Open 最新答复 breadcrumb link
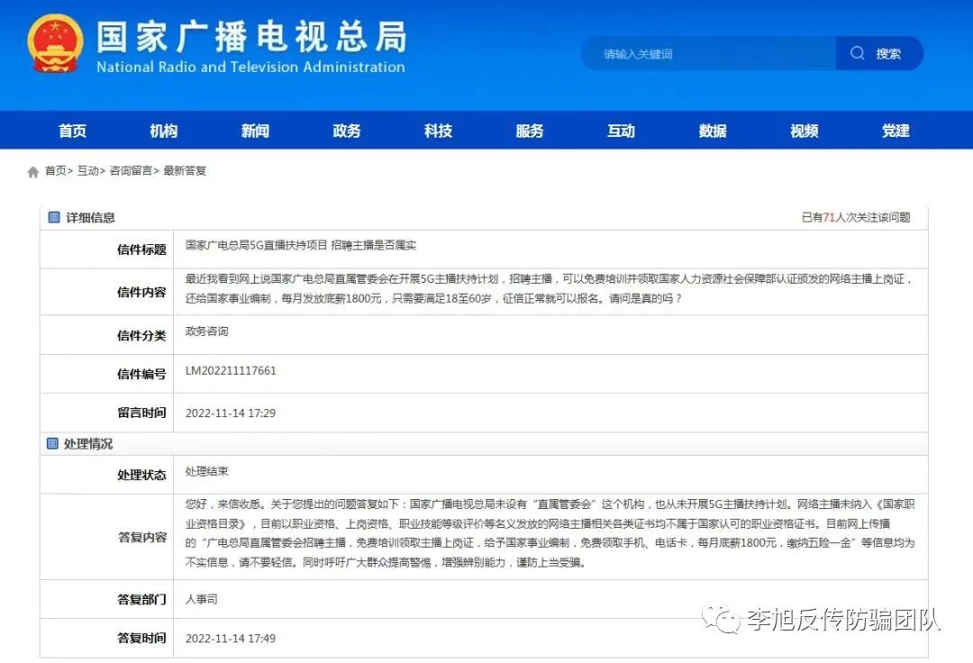 [185, 170]
